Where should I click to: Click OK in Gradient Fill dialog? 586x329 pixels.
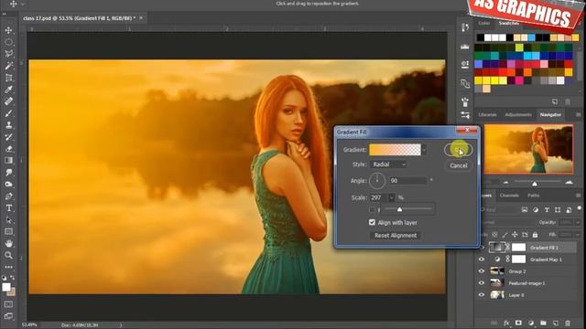coord(459,150)
